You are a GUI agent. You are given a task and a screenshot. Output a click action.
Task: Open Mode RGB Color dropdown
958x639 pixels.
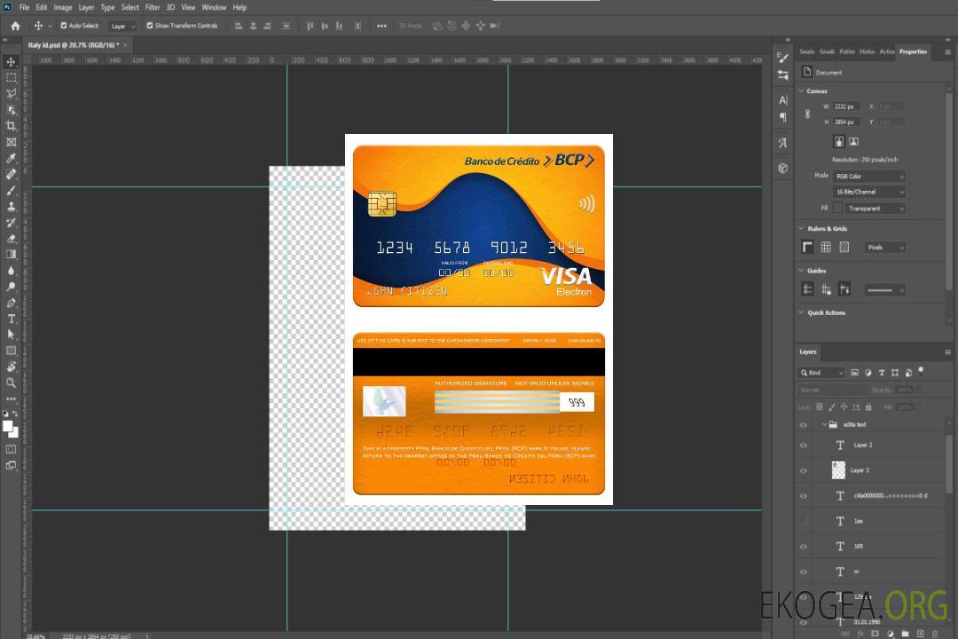pyautogui.click(x=868, y=176)
